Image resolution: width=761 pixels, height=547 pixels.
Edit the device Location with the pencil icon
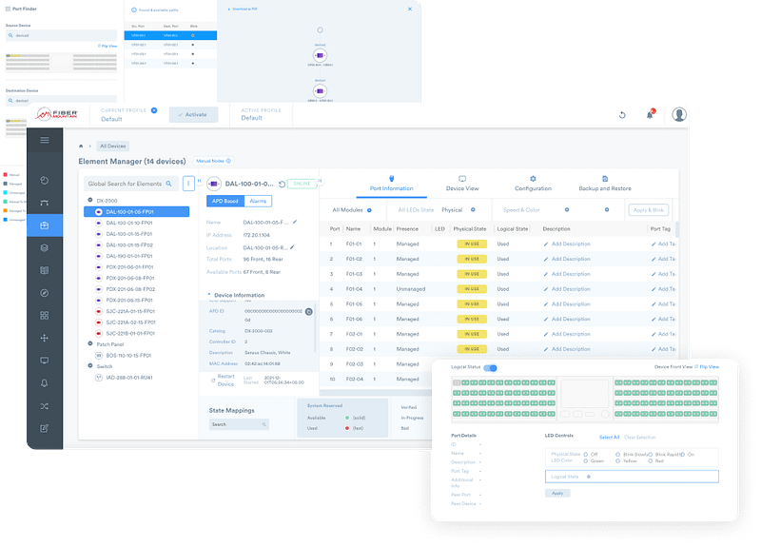[x=292, y=247]
